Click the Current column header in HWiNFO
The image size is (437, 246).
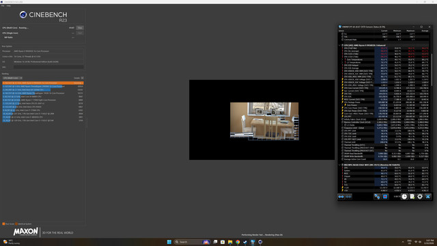coord(384,31)
